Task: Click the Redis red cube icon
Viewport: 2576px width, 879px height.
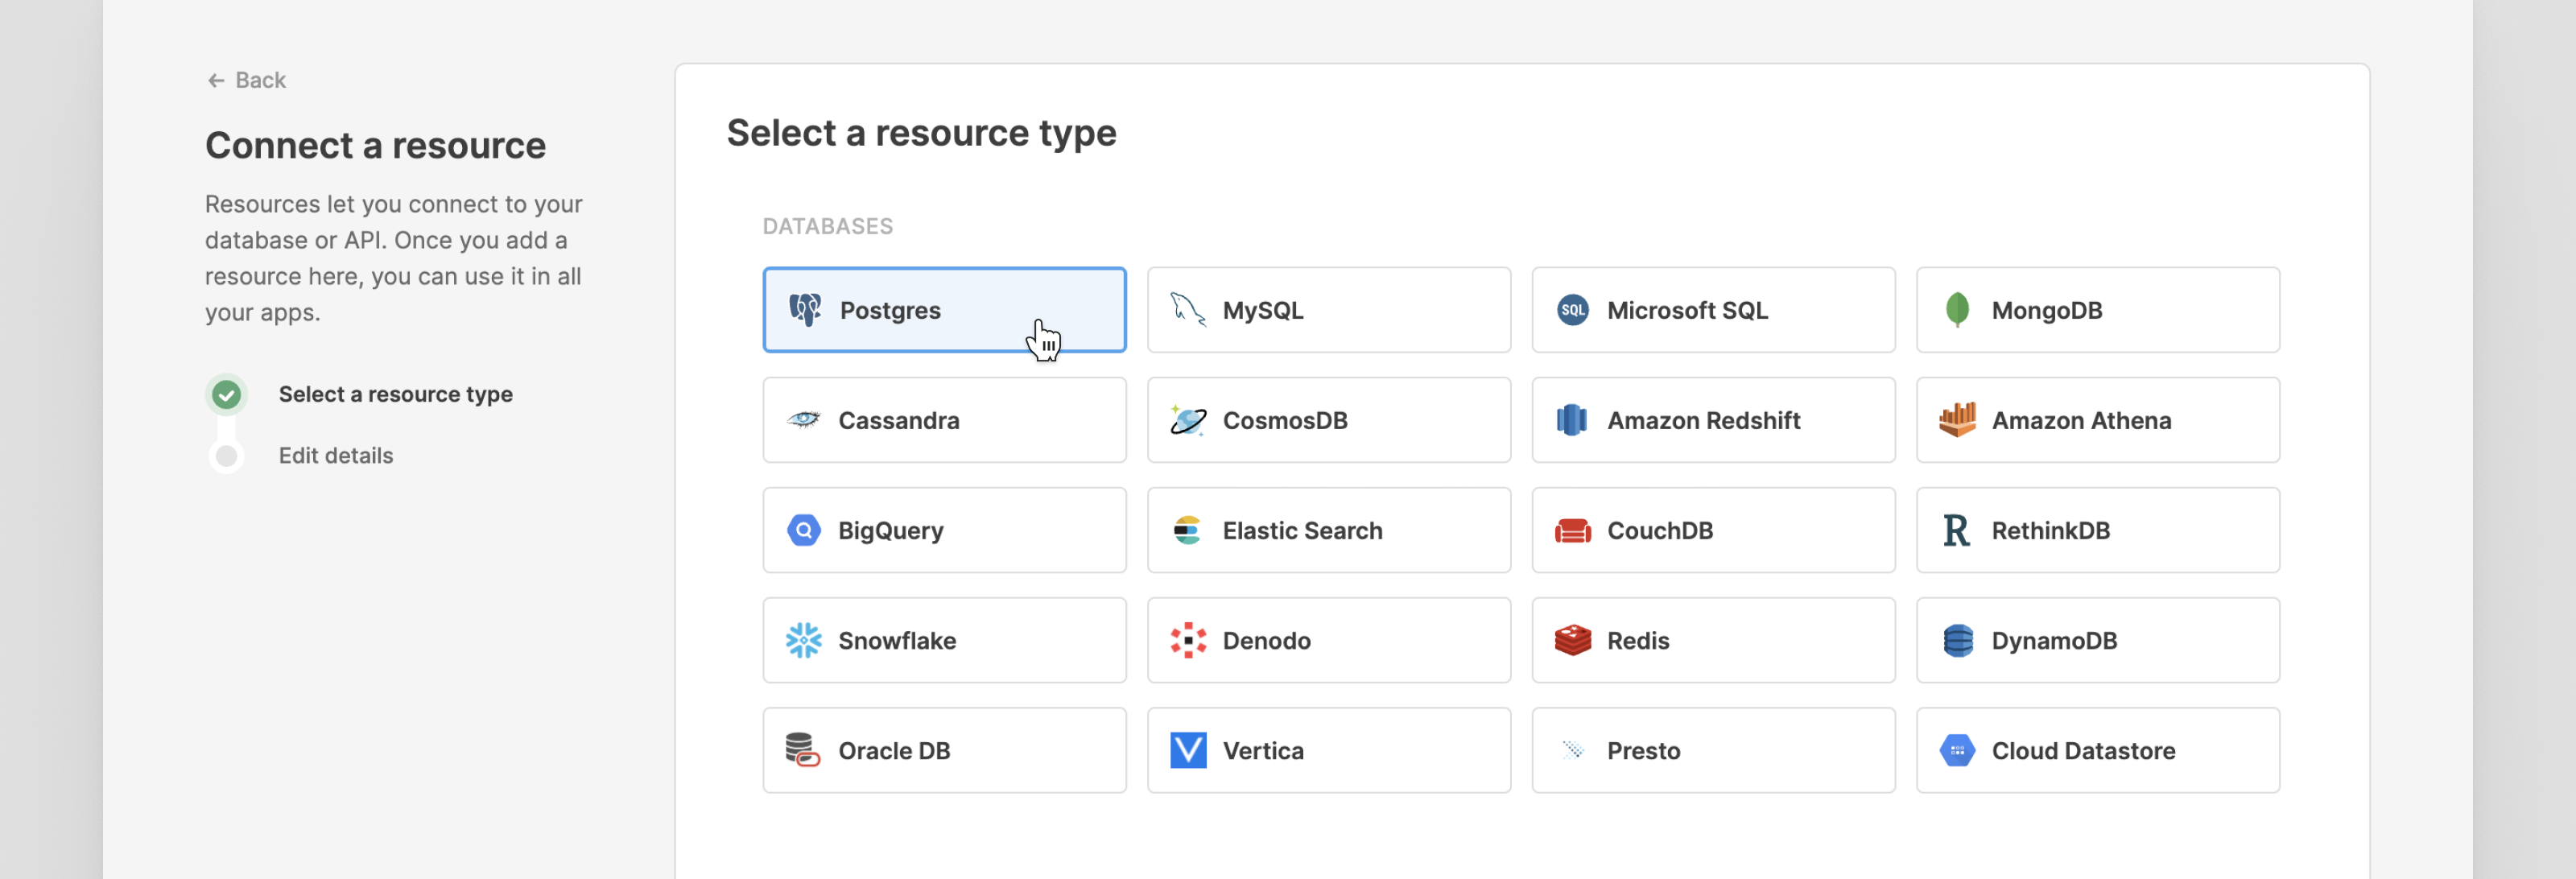Action: pyautogui.click(x=1572, y=640)
